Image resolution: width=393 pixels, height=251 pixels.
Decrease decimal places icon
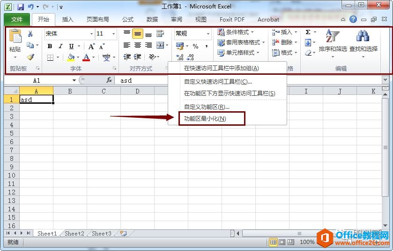[190, 57]
